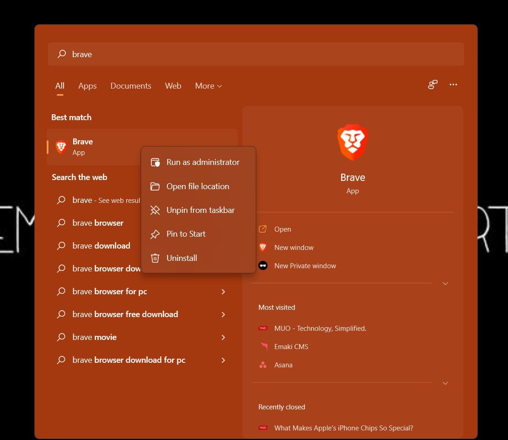Click the Asana icon under Most visited
508x440 pixels.
pos(263,365)
